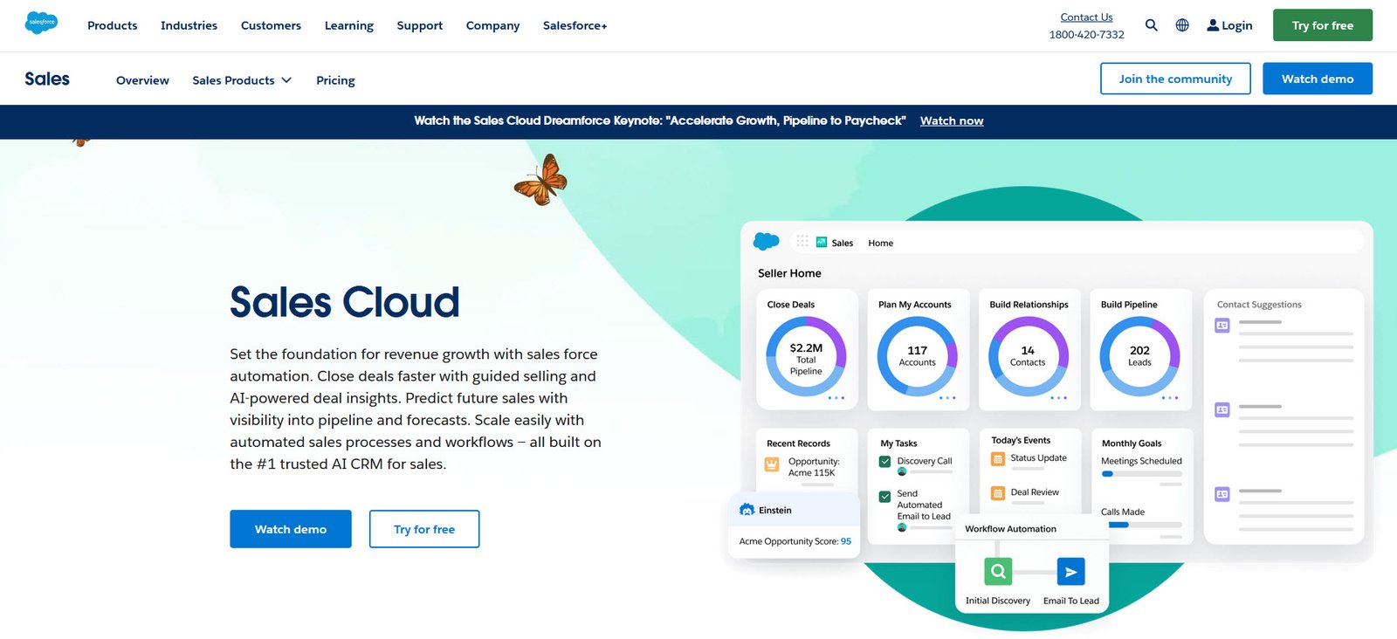Toggle the Discovery Call task checkbox
Viewport: 1397px width, 639px height.
(884, 462)
